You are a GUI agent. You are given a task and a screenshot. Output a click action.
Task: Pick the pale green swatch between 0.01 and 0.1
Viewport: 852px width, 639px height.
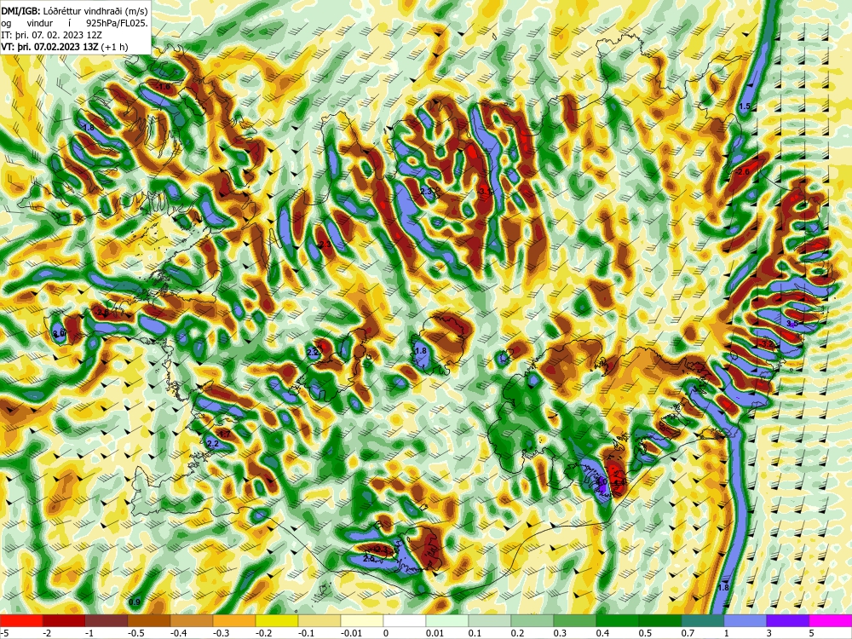(x=447, y=620)
